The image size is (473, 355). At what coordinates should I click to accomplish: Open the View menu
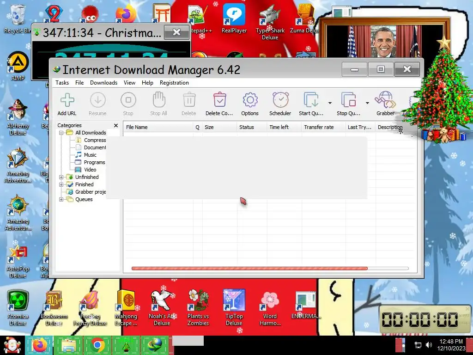129,83
